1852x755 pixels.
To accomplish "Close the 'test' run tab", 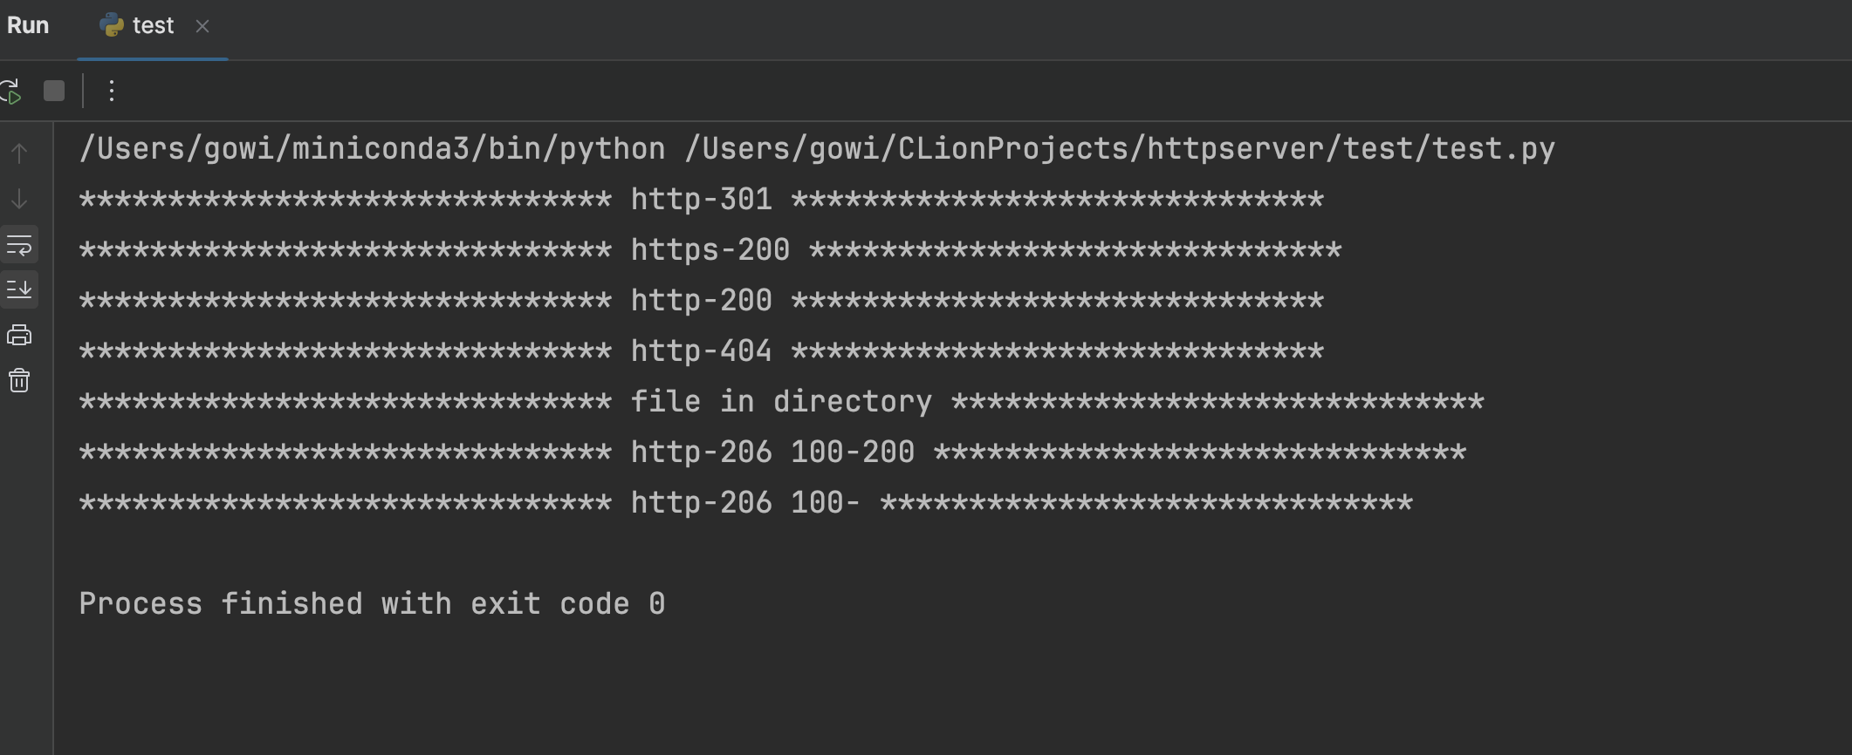I will point(202,26).
